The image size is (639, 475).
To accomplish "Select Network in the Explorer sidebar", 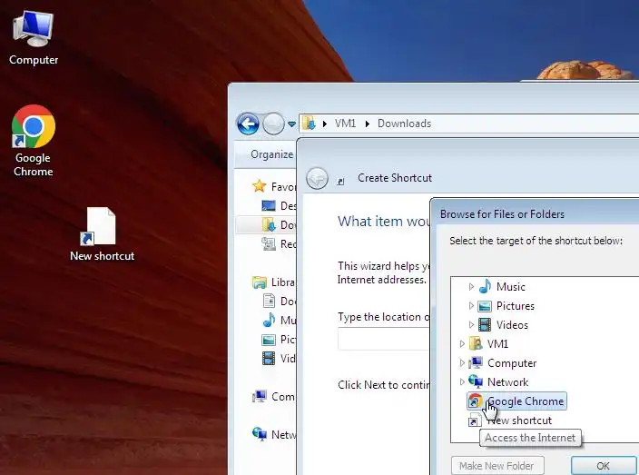I will coord(274,435).
